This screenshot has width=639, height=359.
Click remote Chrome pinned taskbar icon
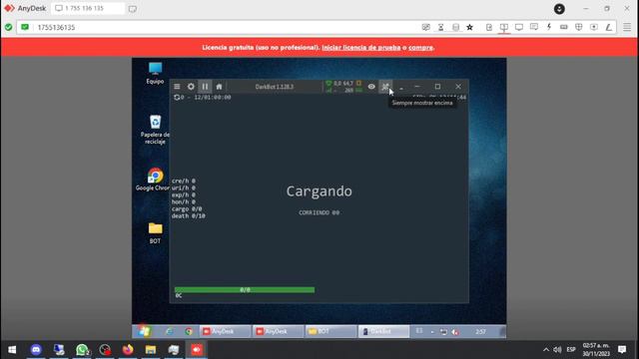pos(189,331)
